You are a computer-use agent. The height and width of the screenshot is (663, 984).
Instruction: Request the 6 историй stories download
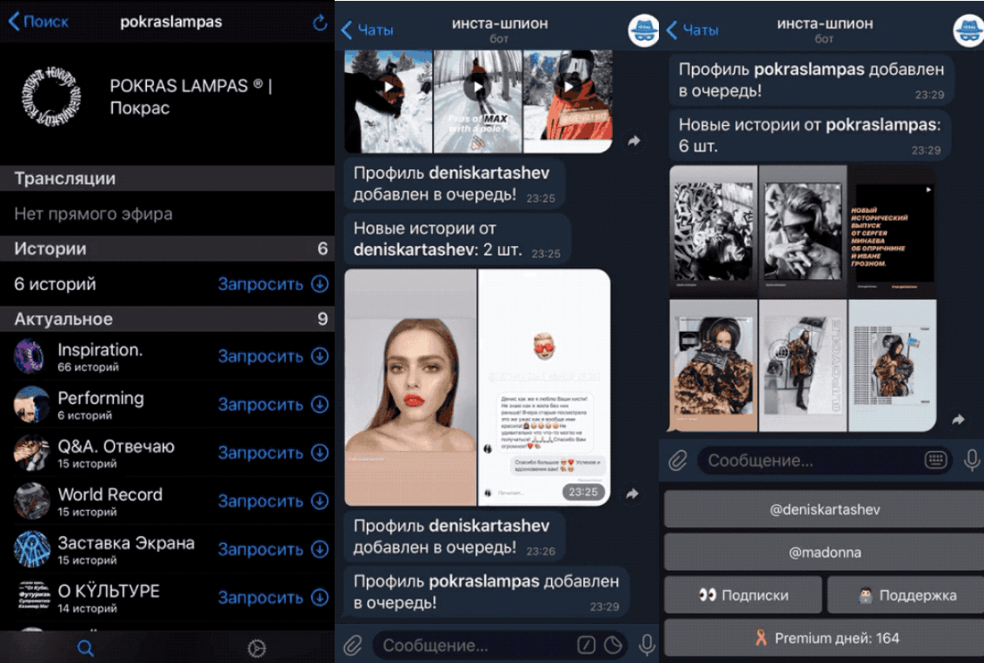pyautogui.click(x=272, y=284)
